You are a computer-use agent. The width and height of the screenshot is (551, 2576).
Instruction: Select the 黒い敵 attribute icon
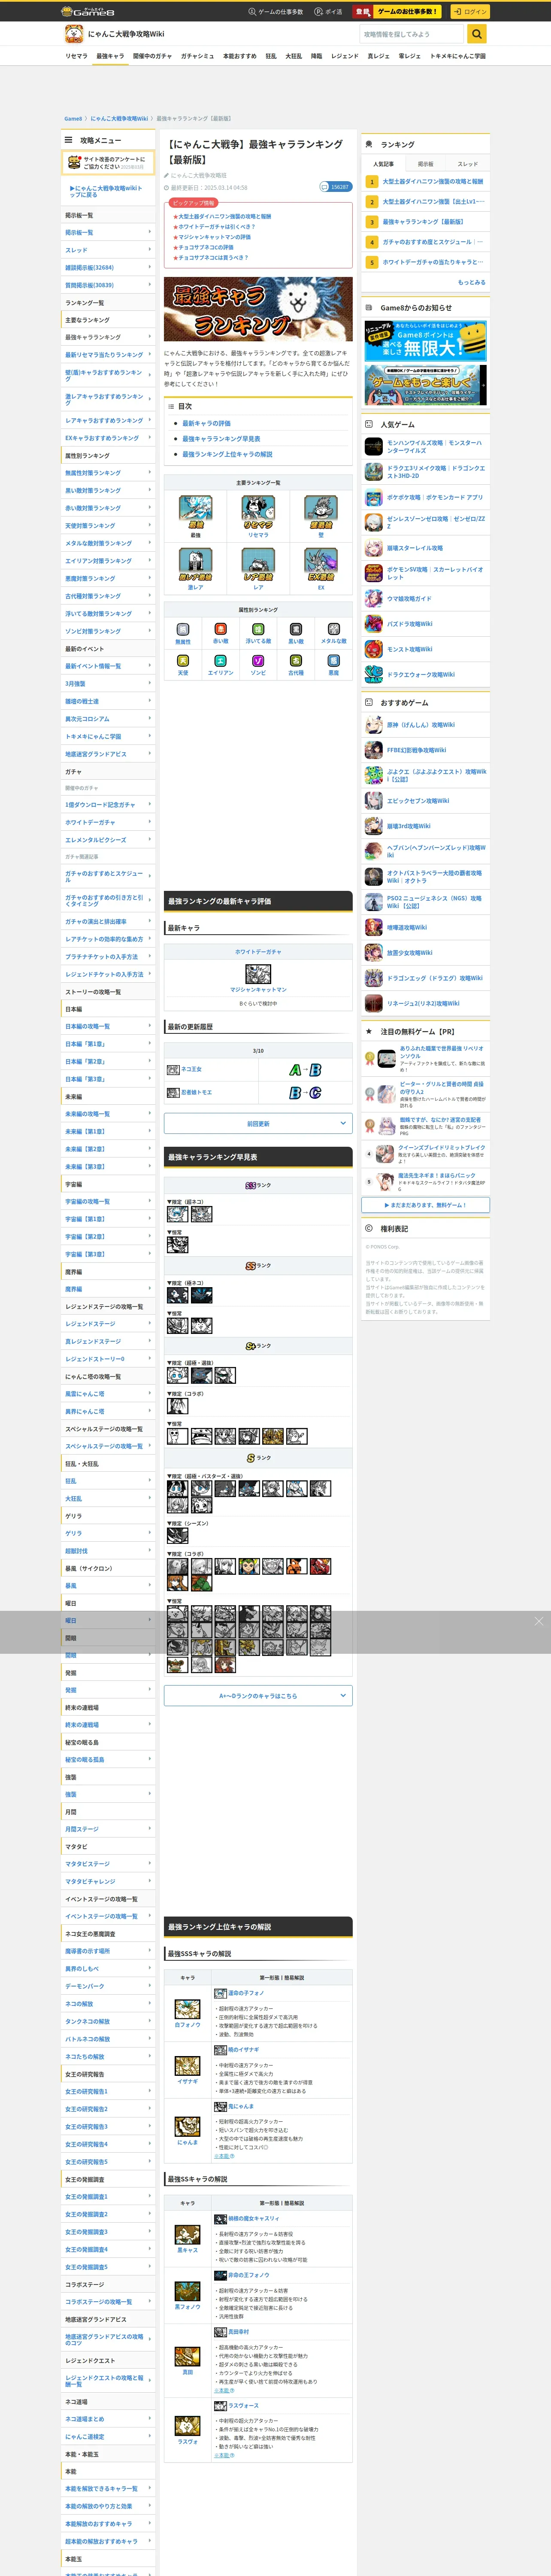tap(296, 629)
